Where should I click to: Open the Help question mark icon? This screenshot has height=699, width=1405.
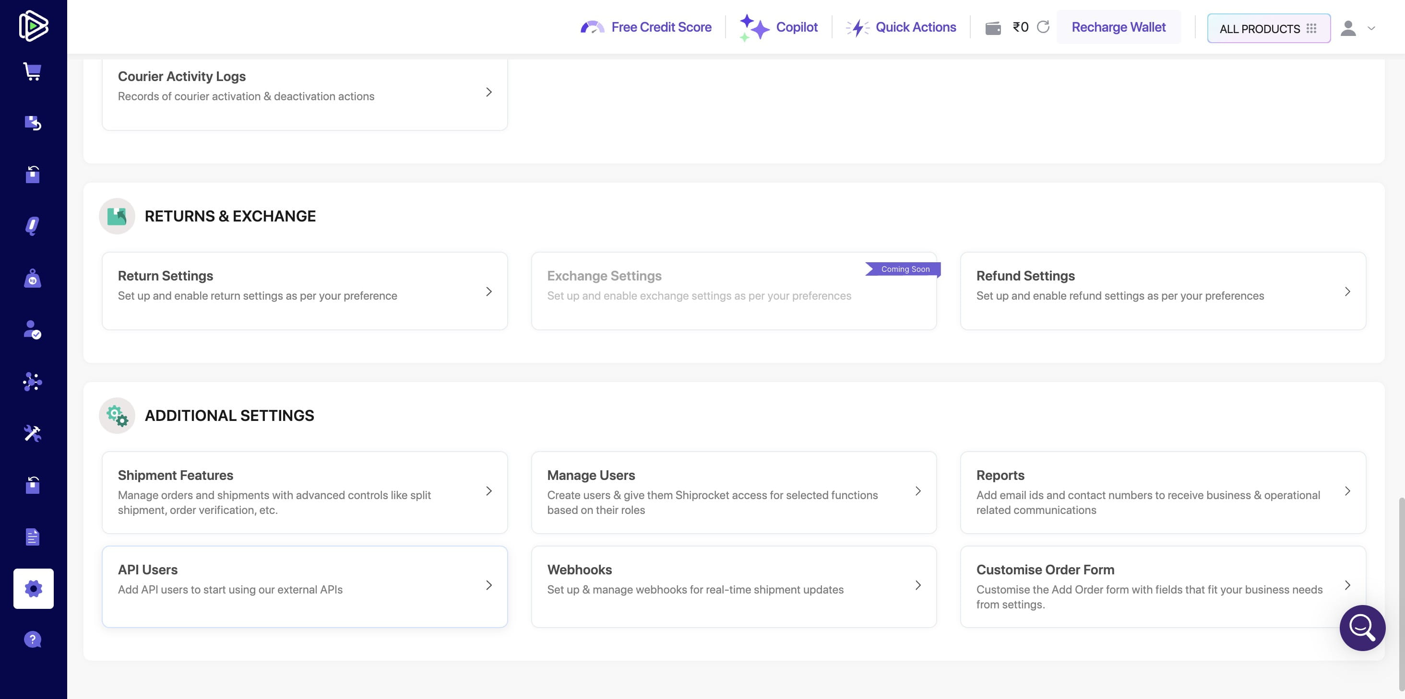pyautogui.click(x=33, y=639)
